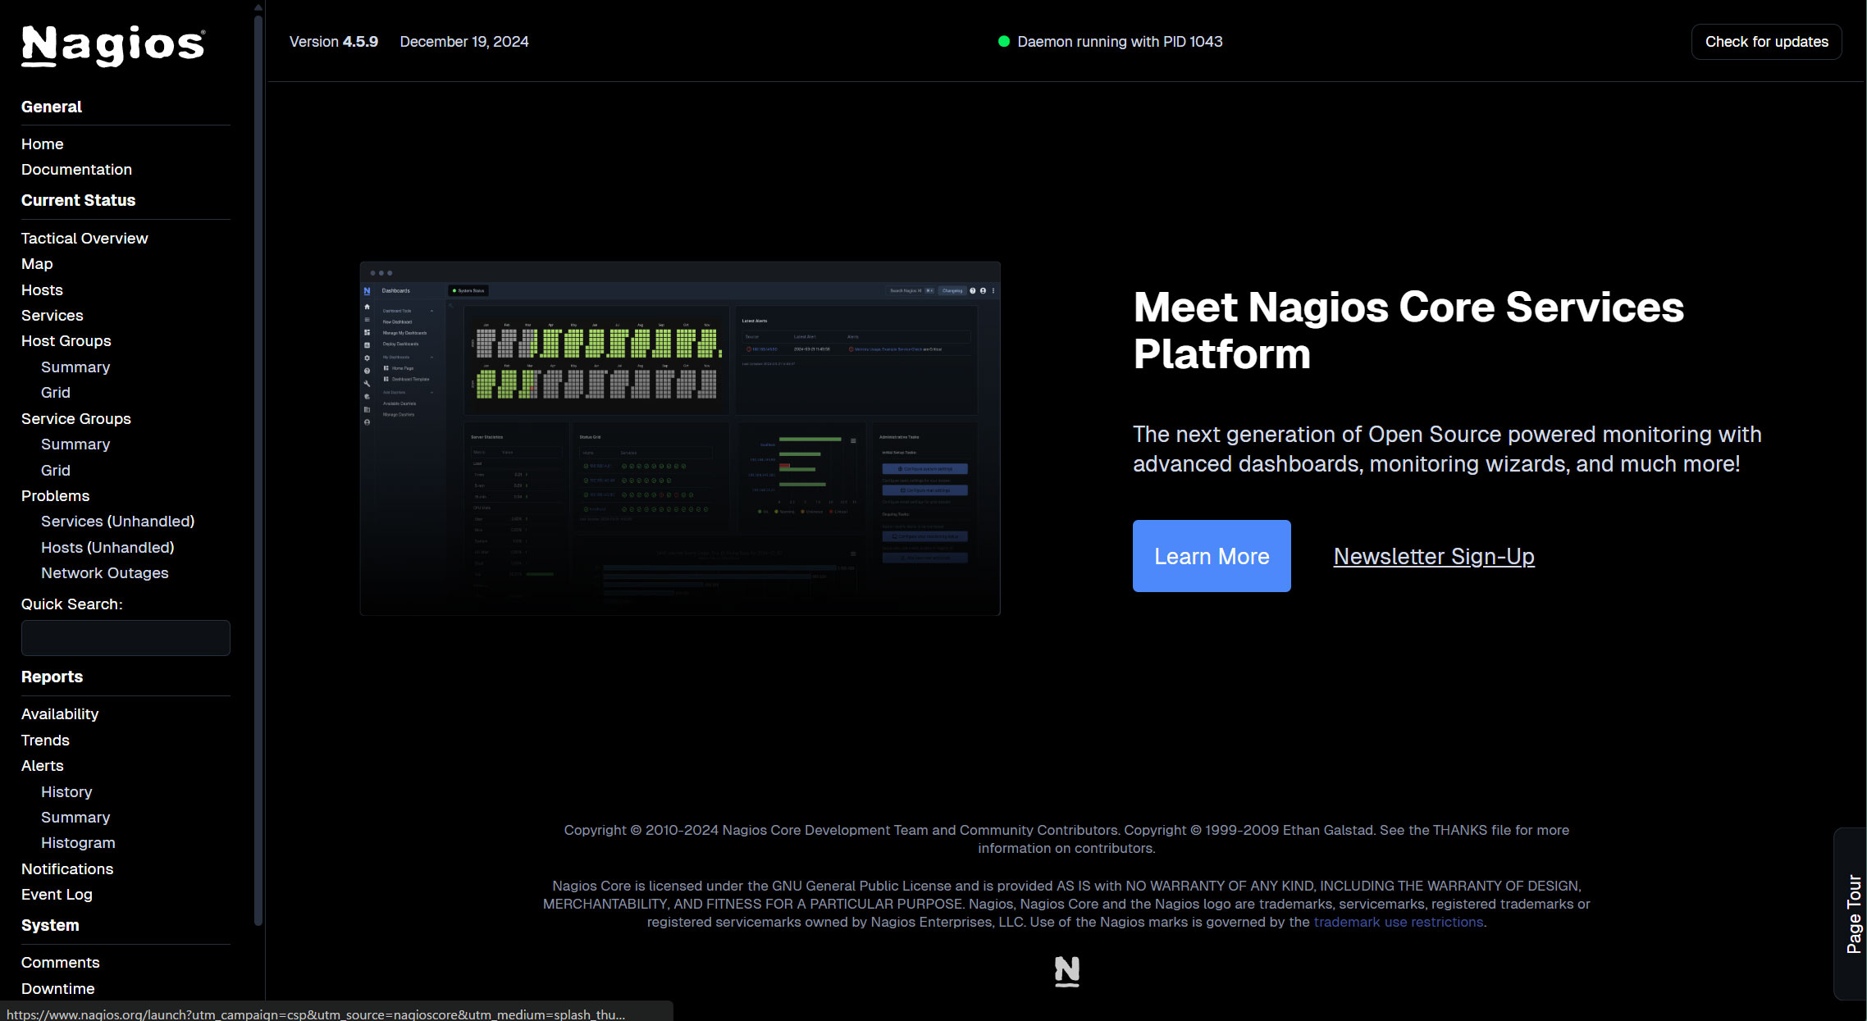Click the Nagios logo in sidebar
Image resolution: width=1867 pixels, height=1021 pixels.
click(113, 46)
